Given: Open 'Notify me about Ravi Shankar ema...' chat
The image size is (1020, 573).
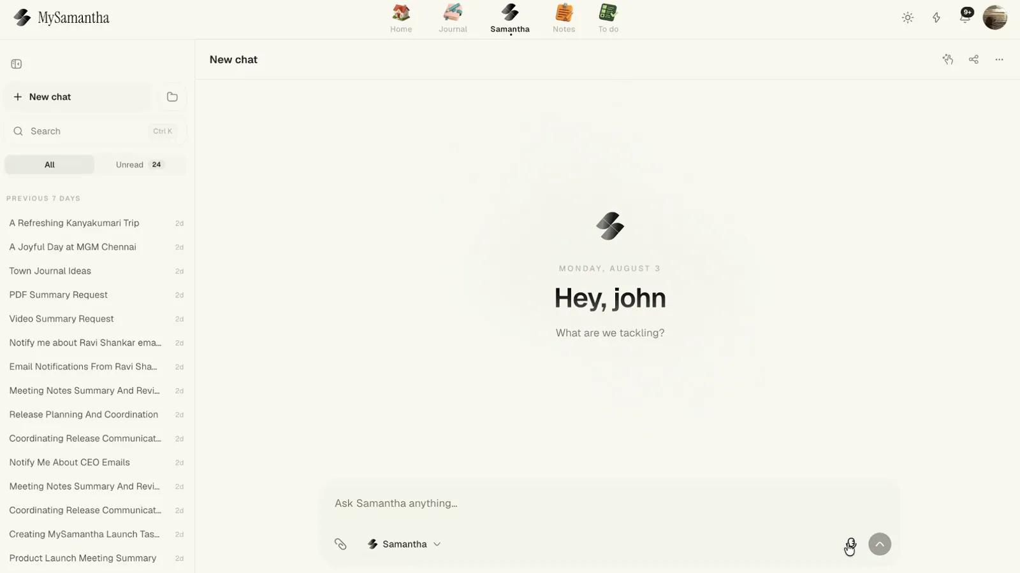Looking at the screenshot, I should tap(96, 343).
